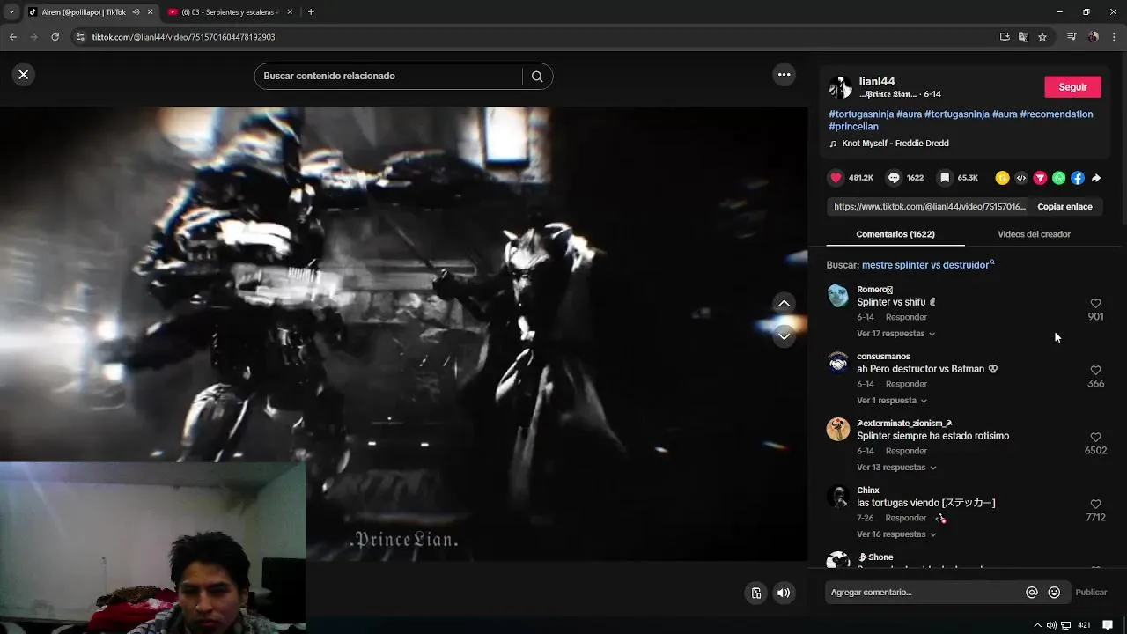
Task: Copy the video link with Copiar enlace
Action: coord(1064,207)
